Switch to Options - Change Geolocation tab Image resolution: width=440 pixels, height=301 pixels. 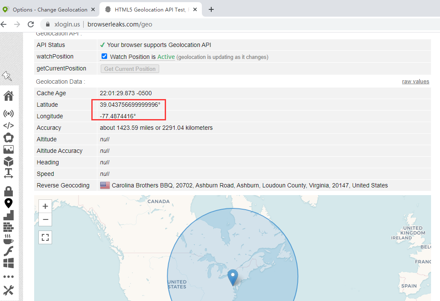(50, 9)
